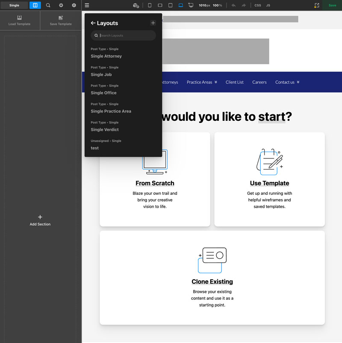Click the hexagon cube icon in sidebar
The image size is (342, 343).
pyautogui.click(x=74, y=6)
